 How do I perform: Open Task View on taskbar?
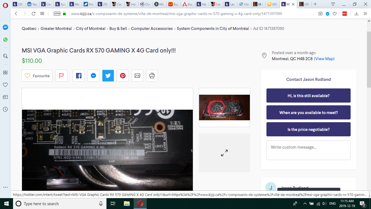point(113,204)
